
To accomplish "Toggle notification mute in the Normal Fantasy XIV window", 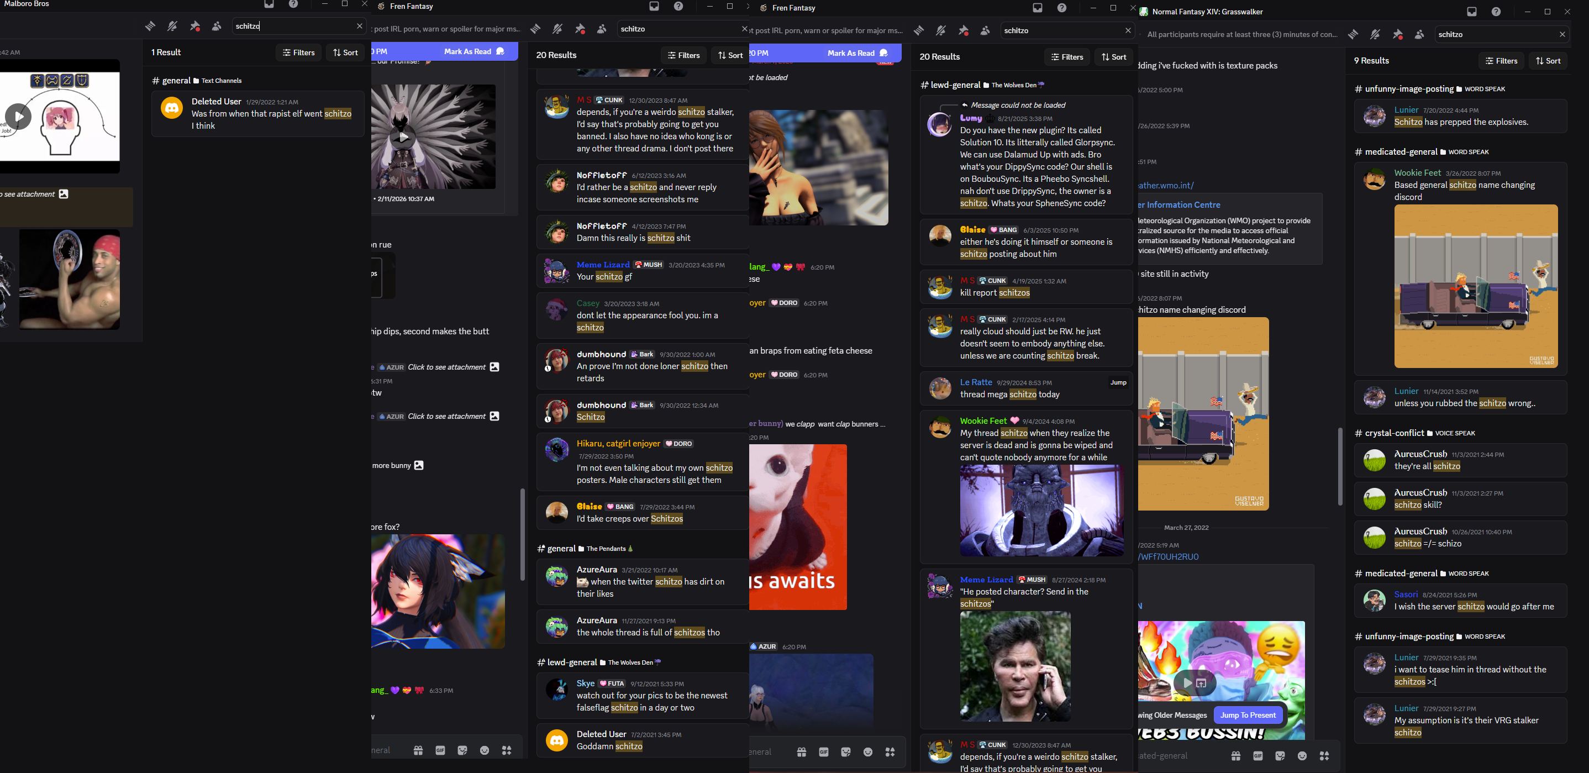I will [1375, 35].
